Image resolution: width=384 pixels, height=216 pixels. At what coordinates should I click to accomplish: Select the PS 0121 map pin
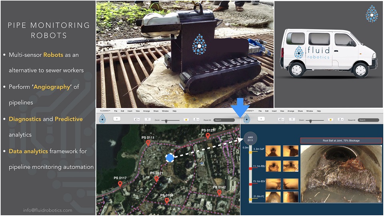pyautogui.click(x=156, y=179)
